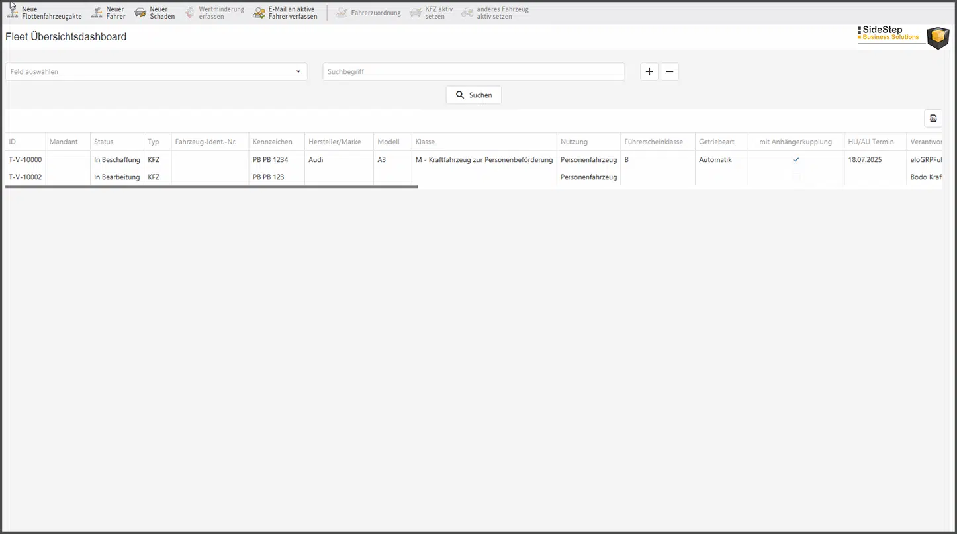Viewport: 957px width, 534px height.
Task: Click the Neue Flottenfahrzeugakte toolbar icon
Action: (12, 13)
